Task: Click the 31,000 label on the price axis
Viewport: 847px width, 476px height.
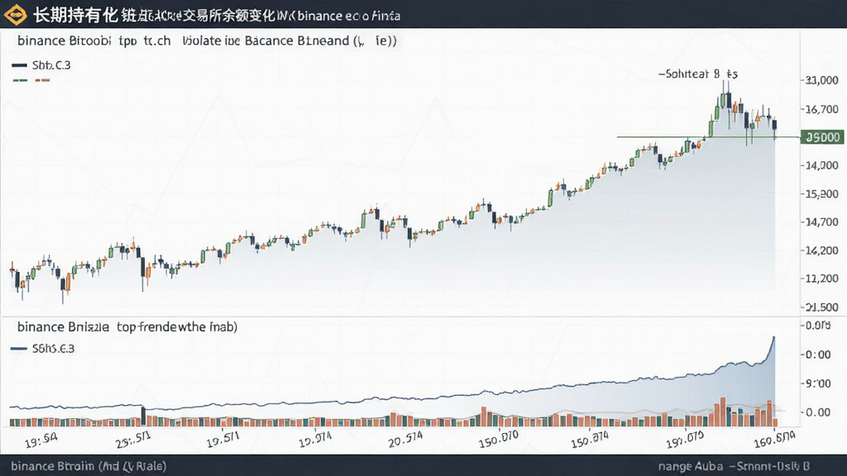Action: [x=821, y=80]
